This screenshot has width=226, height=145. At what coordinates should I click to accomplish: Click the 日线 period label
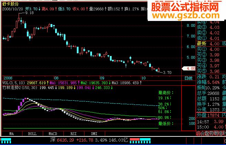pyautogui.click(x=188, y=78)
